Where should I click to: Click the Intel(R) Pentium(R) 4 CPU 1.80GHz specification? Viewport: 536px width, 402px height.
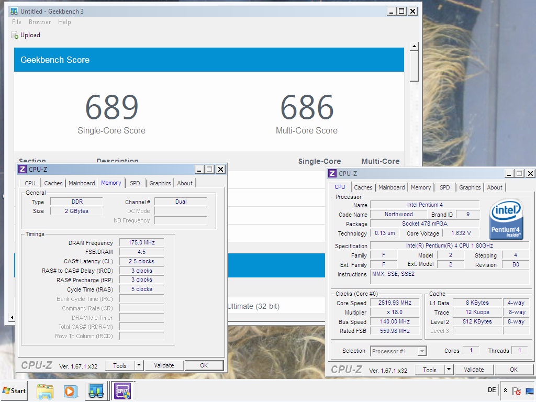(x=450, y=246)
